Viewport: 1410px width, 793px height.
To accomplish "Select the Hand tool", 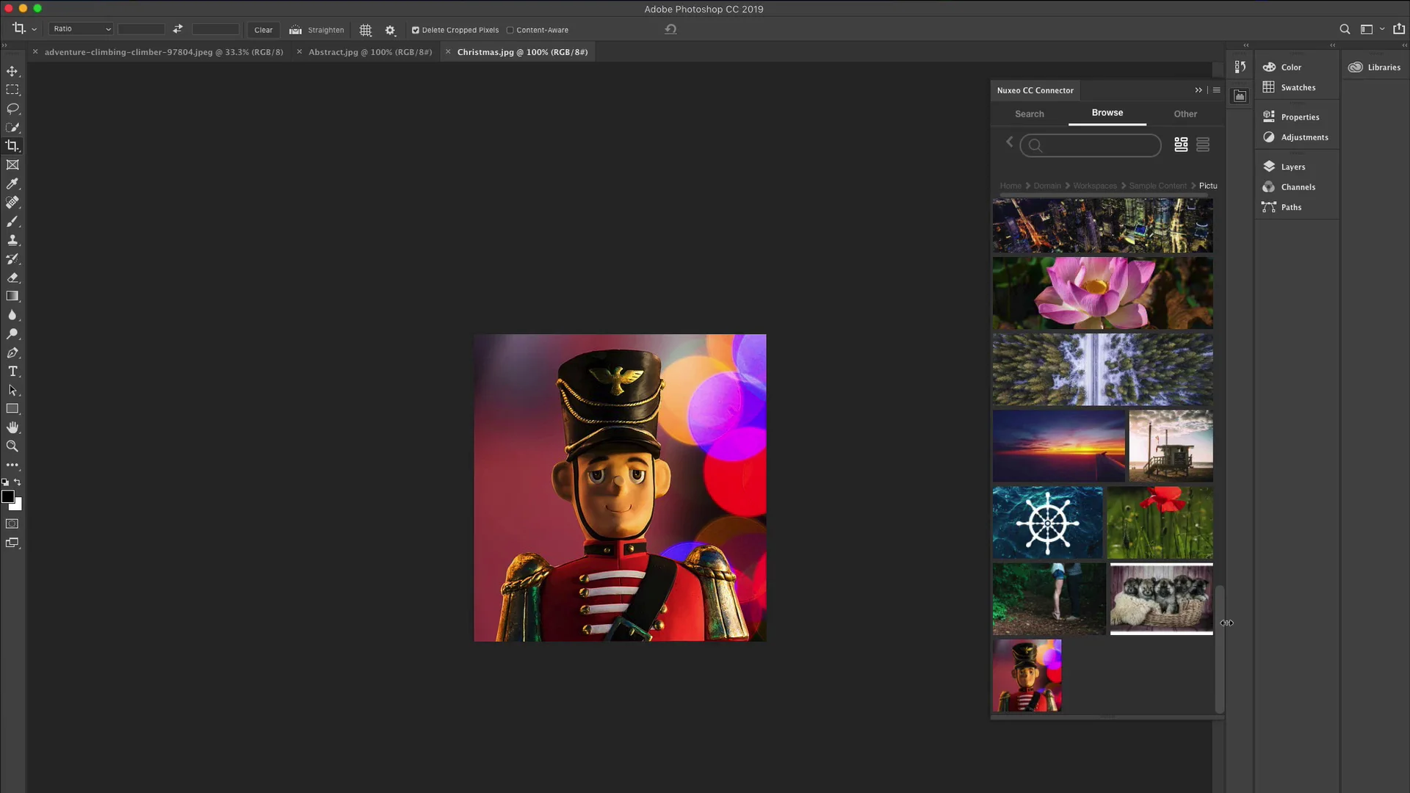I will 12,427.
